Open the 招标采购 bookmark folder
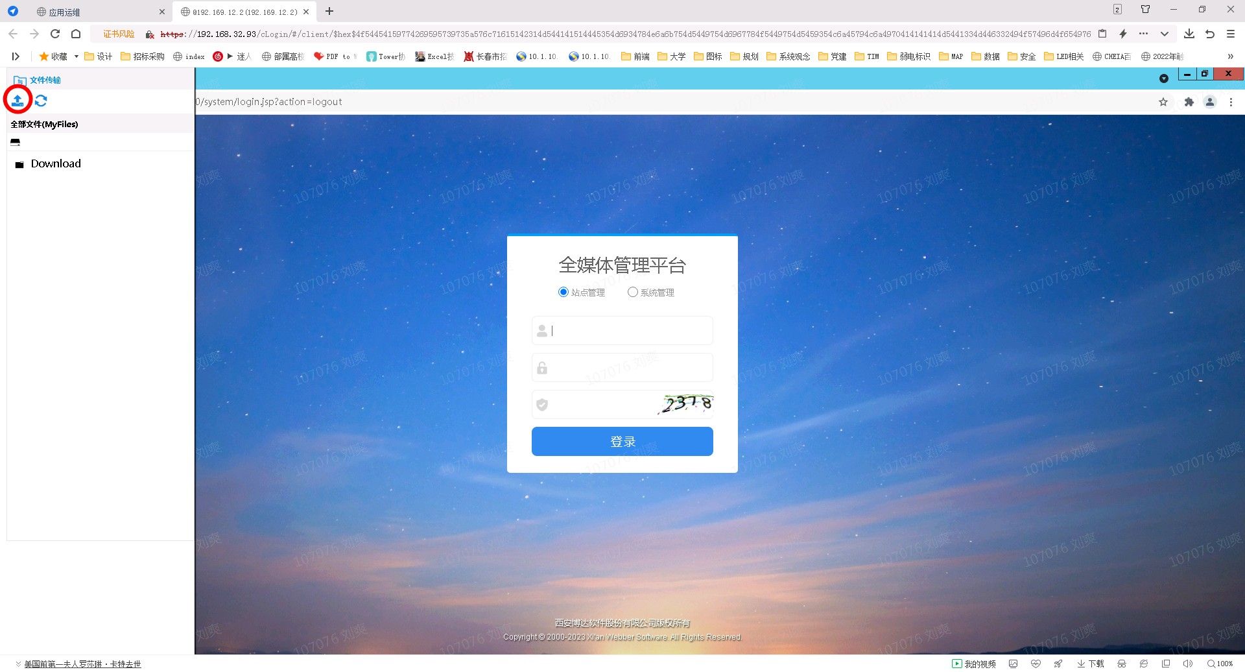 [143, 56]
